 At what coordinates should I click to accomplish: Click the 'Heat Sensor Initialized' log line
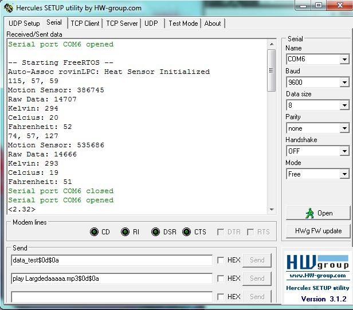point(157,72)
